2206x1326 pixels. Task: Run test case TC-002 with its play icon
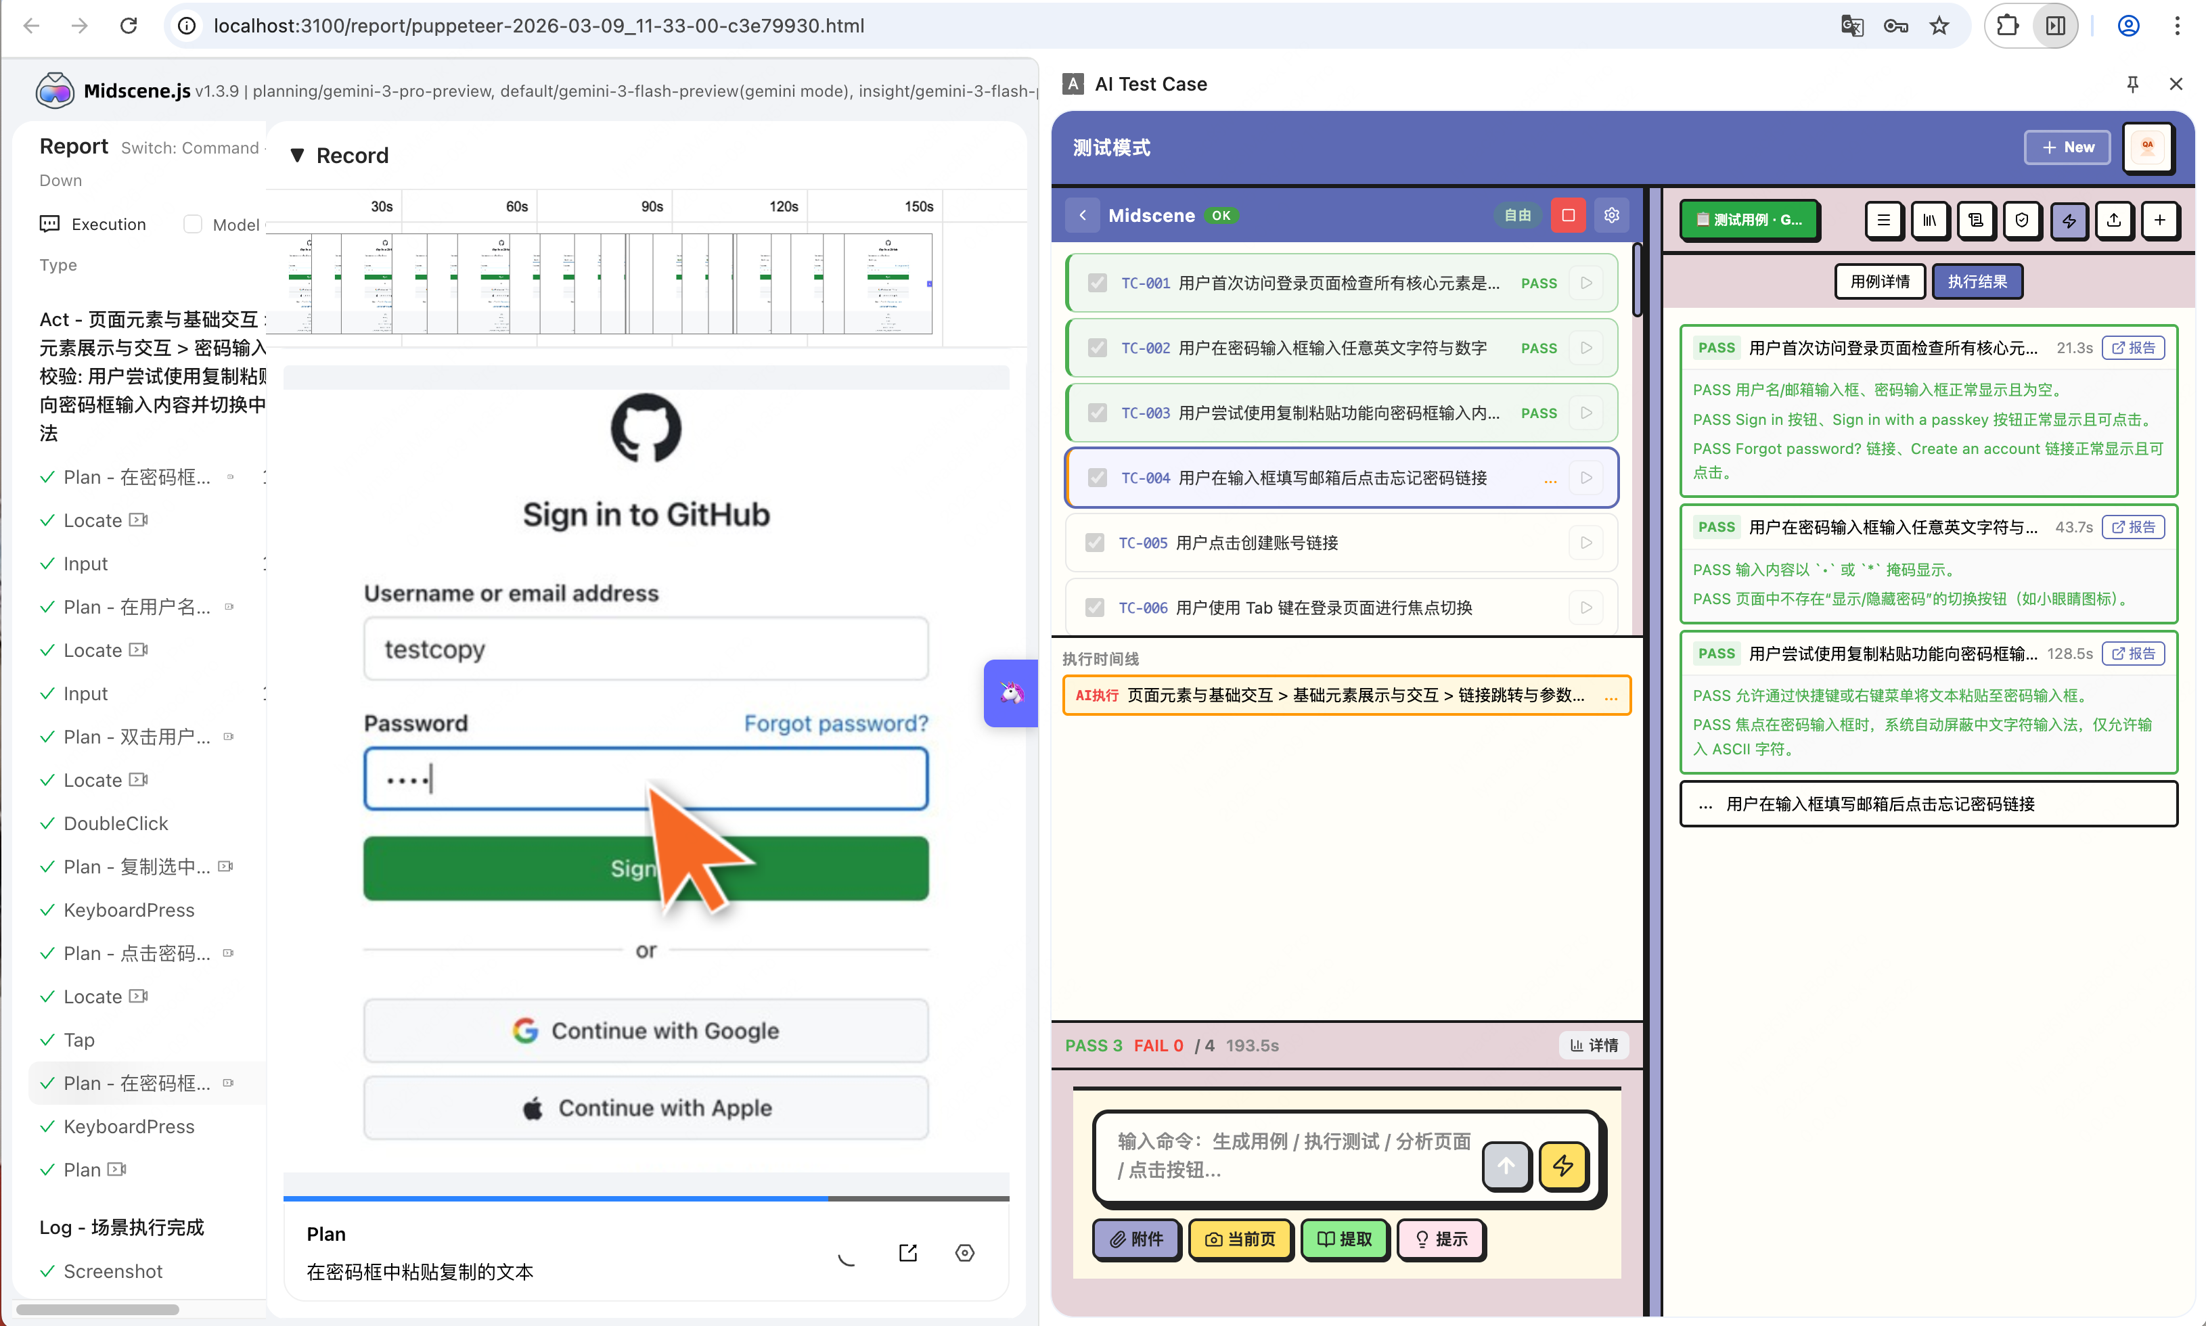click(1586, 348)
